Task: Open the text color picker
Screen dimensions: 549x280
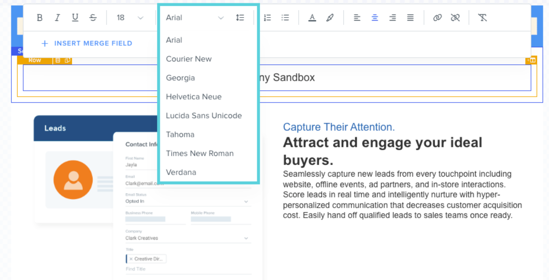Action: point(312,17)
